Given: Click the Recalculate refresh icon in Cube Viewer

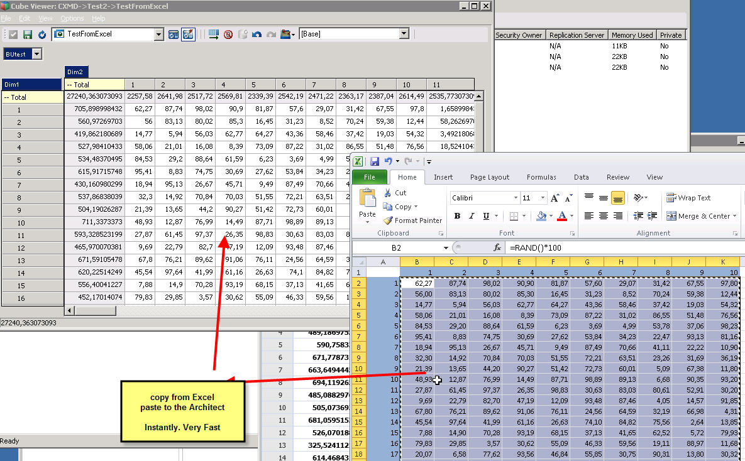Looking at the screenshot, I should pos(42,34).
